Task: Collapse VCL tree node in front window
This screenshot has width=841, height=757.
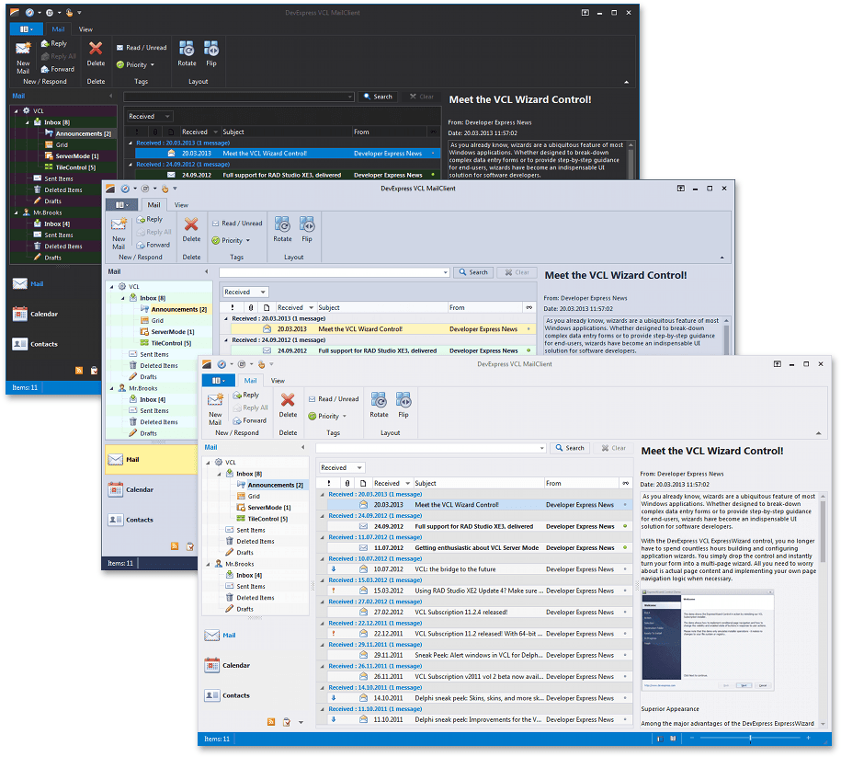Action: point(208,463)
